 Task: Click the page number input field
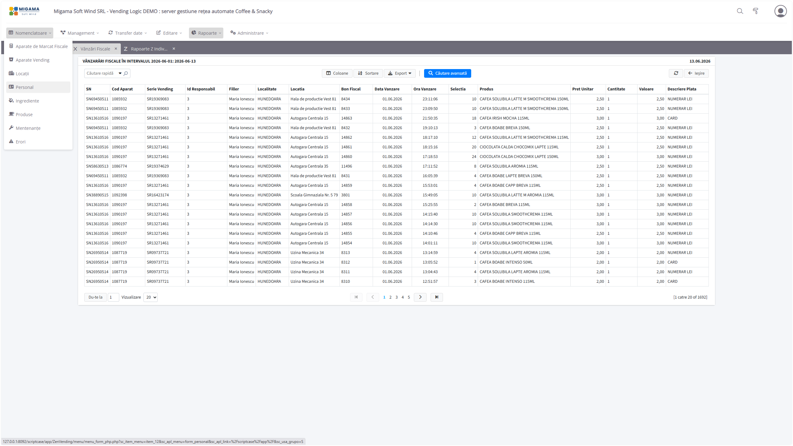tap(113, 297)
